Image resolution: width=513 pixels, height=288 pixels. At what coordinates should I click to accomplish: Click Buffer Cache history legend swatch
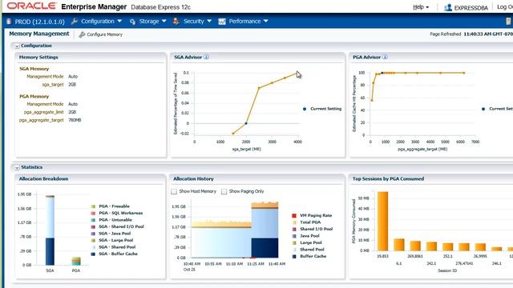coord(294,256)
